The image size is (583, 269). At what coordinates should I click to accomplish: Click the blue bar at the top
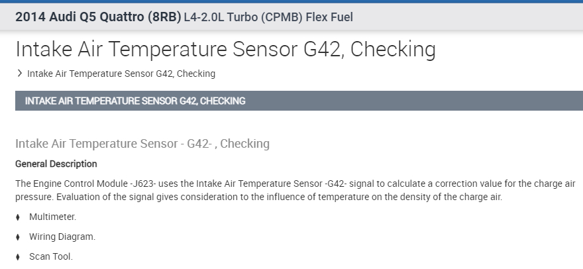[291, 1]
